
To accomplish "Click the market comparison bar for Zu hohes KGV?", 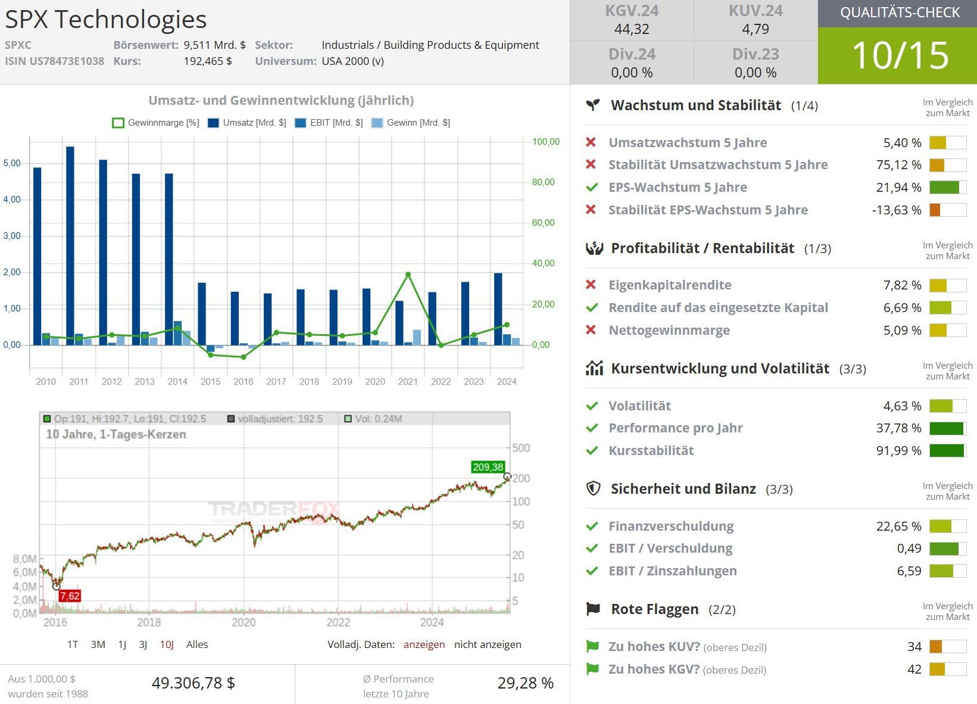I will [948, 669].
